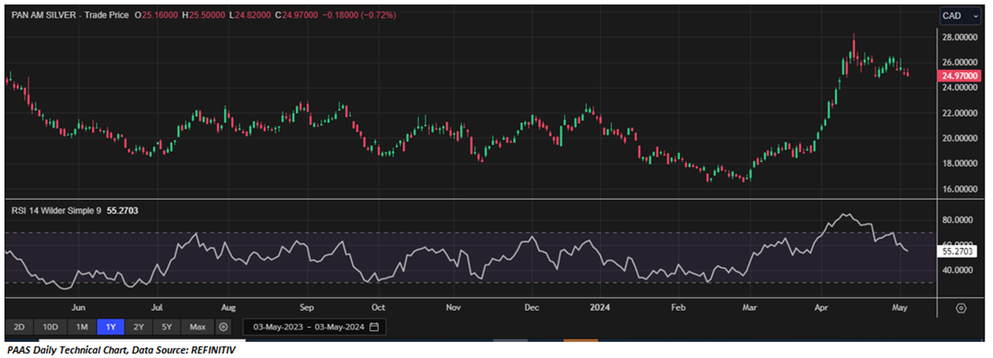Viewport: 993px width, 358px height.
Task: Click the Sep month label on time axis
Action: coord(306,308)
